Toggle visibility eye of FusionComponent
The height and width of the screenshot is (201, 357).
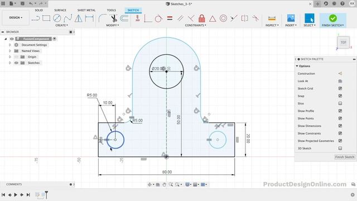point(12,39)
